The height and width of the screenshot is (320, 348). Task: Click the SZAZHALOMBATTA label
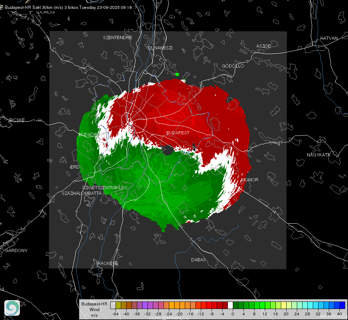[82, 193]
